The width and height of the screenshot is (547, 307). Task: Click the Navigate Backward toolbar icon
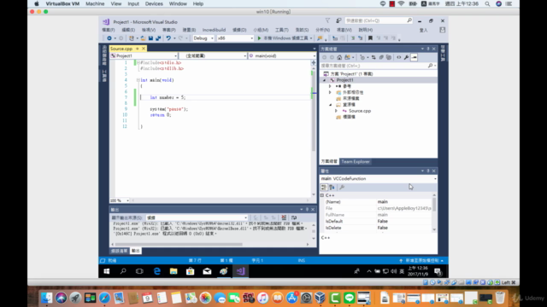pyautogui.click(x=109, y=38)
